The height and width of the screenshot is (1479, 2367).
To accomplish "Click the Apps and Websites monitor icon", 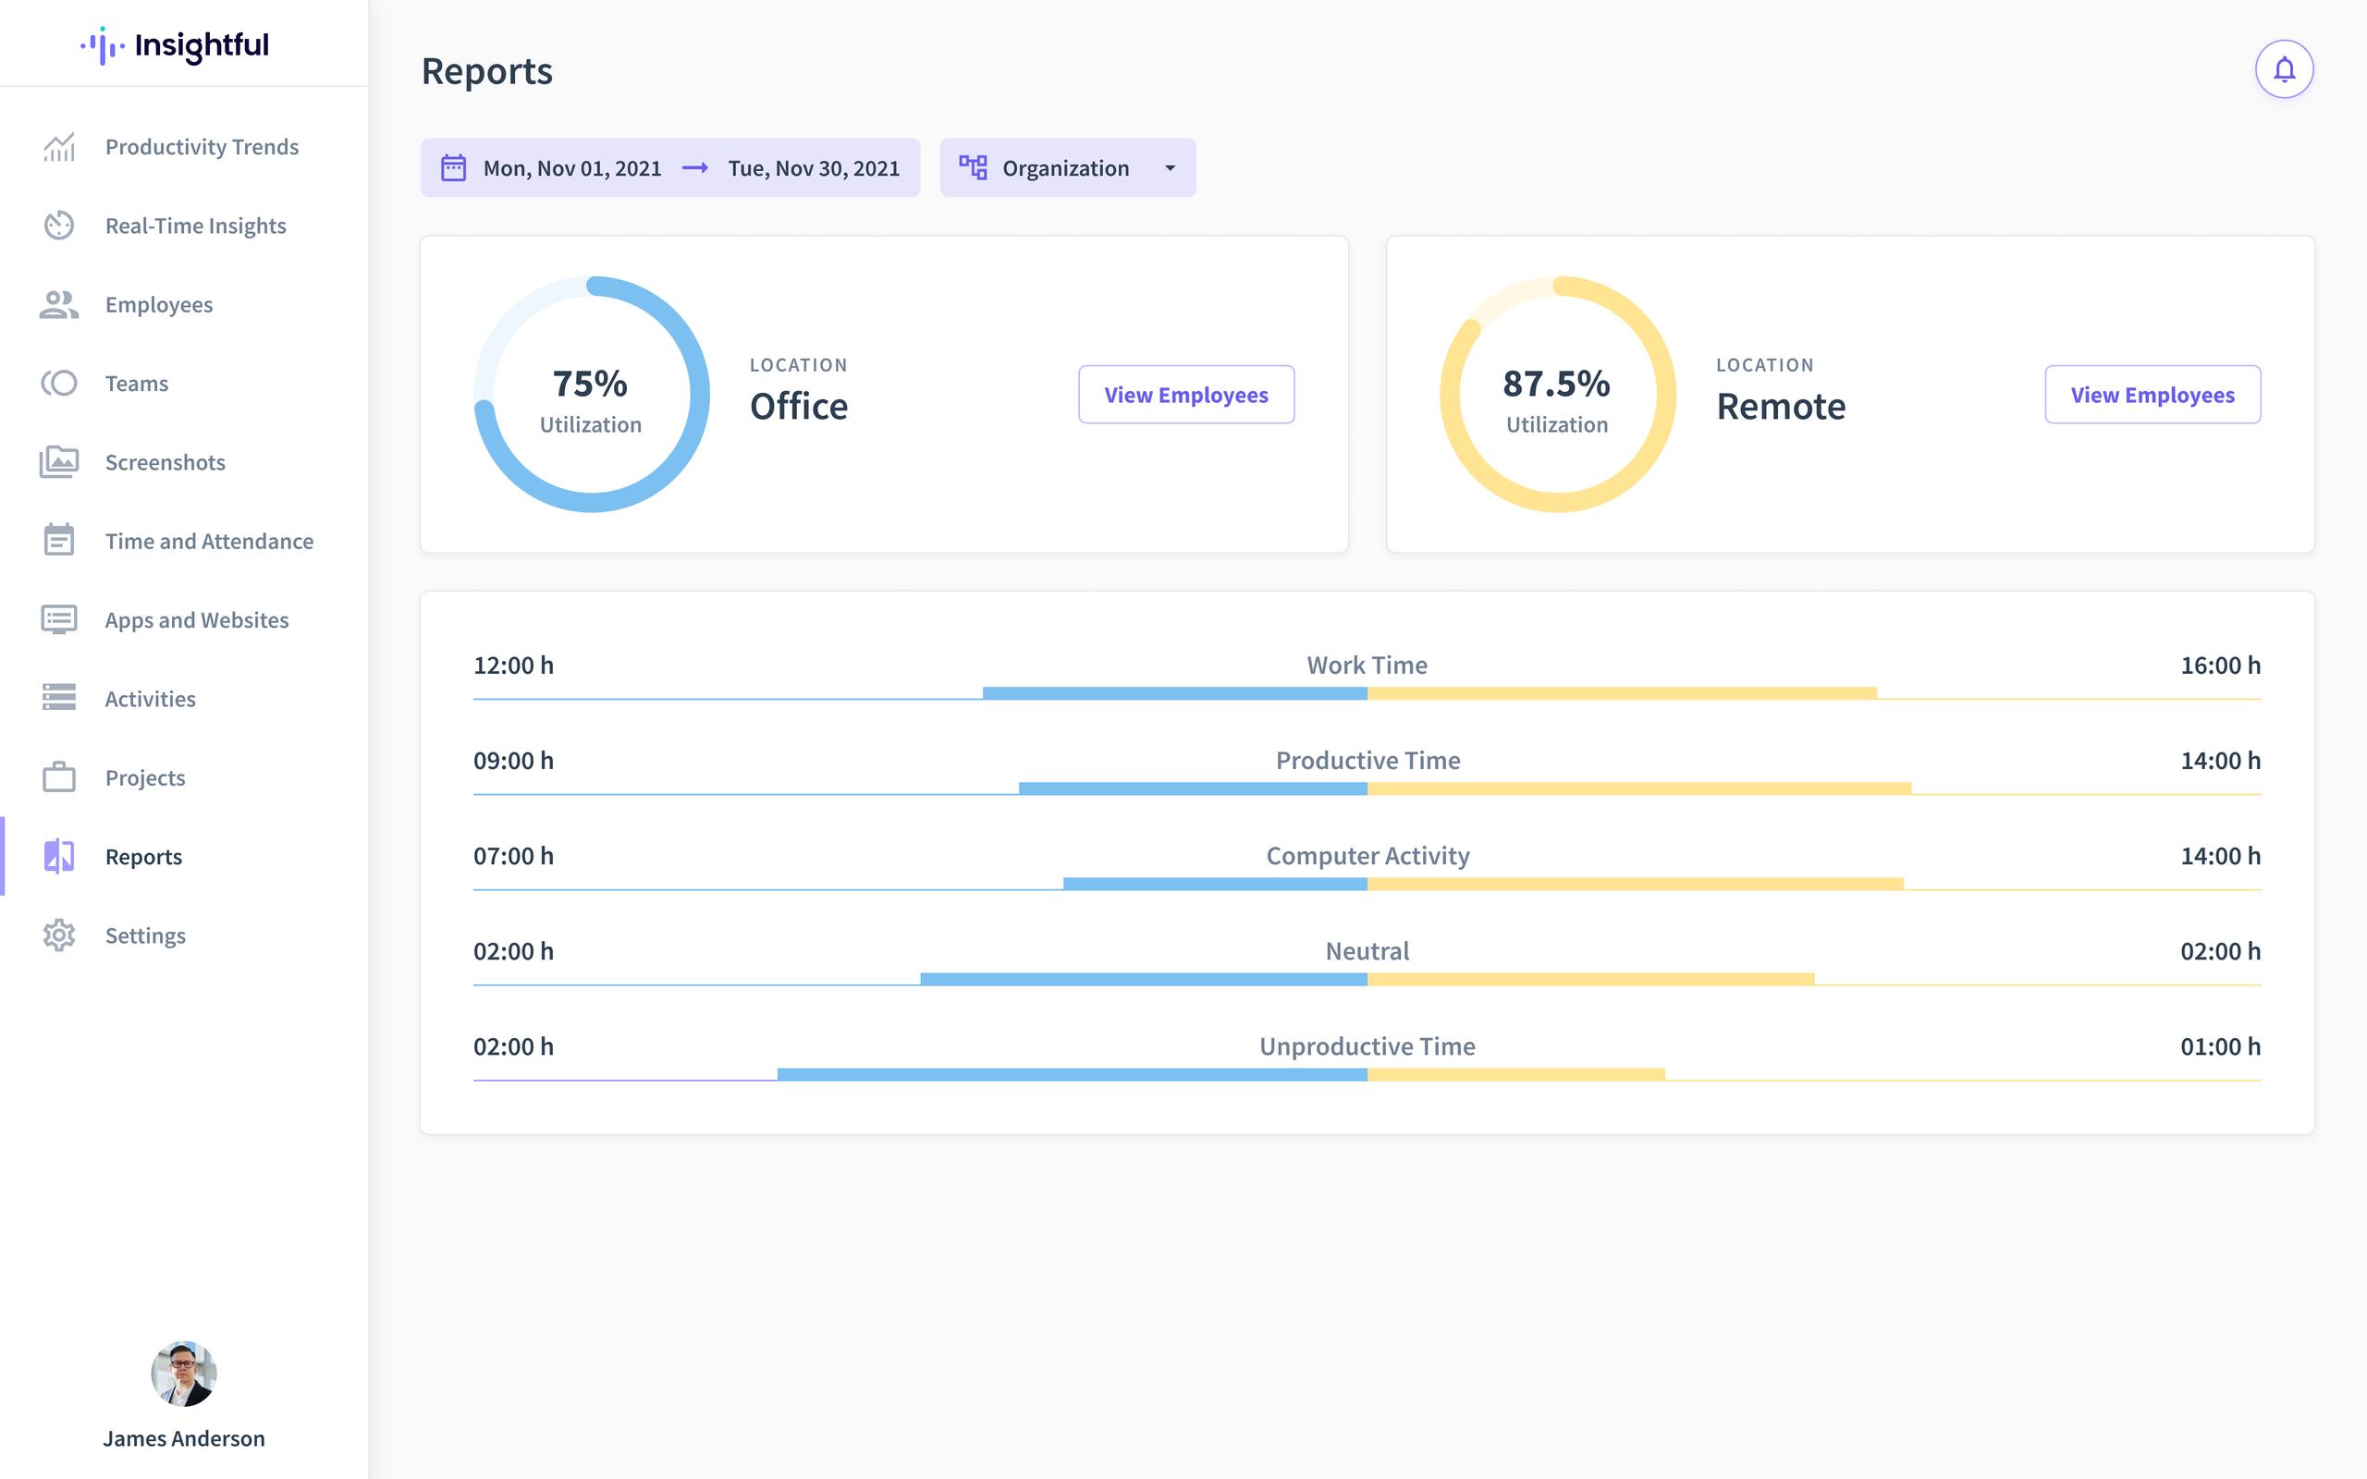I will point(58,619).
